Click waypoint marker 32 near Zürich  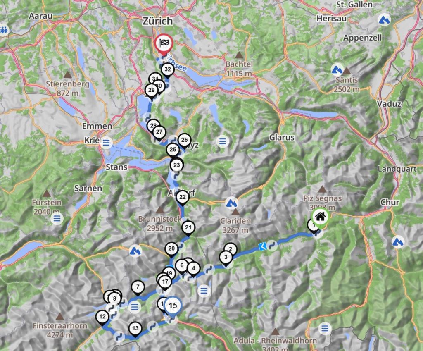click(x=167, y=69)
